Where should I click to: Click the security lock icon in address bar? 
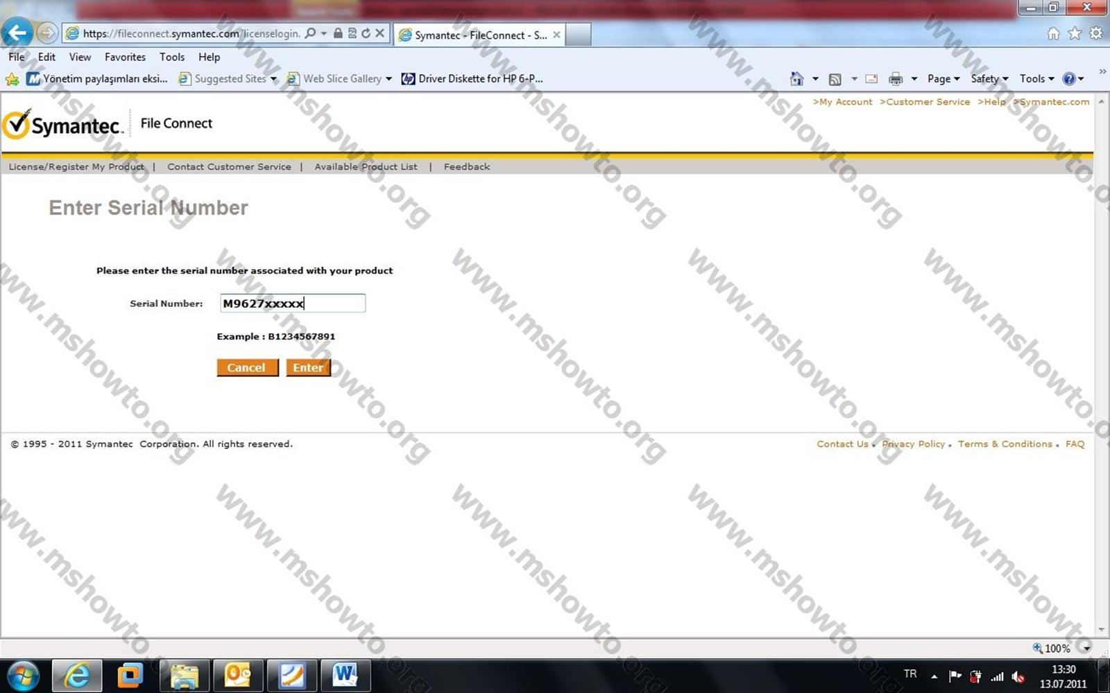338,33
